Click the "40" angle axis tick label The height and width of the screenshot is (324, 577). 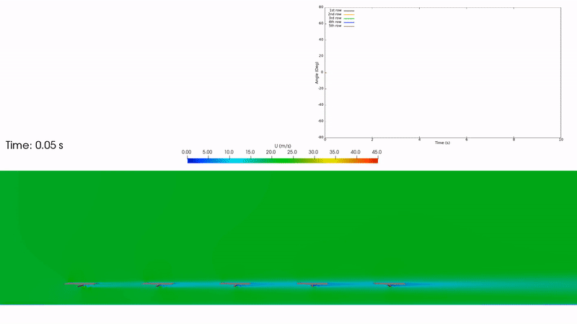[321, 40]
